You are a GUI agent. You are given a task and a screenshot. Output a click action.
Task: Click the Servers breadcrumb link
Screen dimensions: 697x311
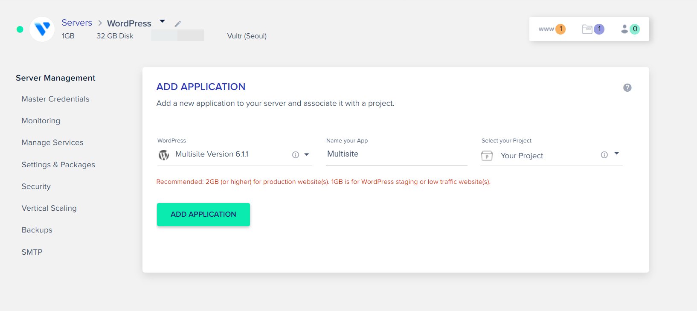pyautogui.click(x=77, y=23)
